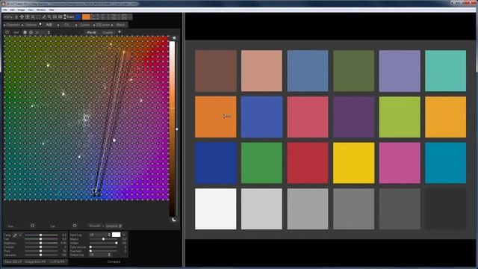This screenshot has height=269, width=478.
Task: Open the Help menu
Action: tap(52, 10)
